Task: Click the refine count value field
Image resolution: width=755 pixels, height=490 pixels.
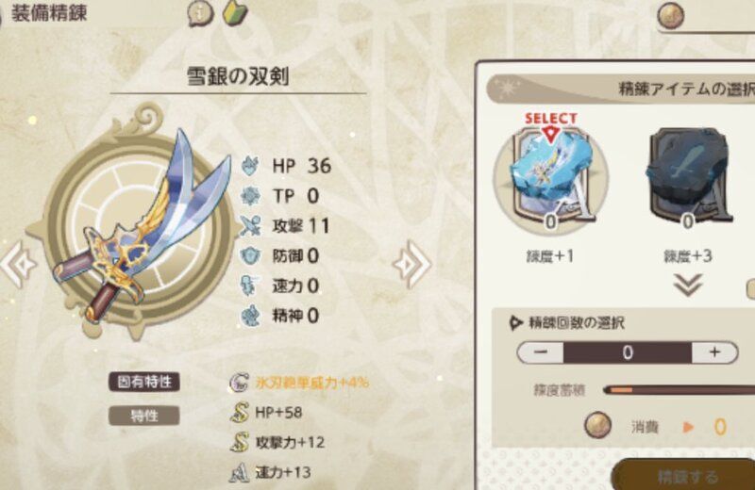Action: click(628, 352)
